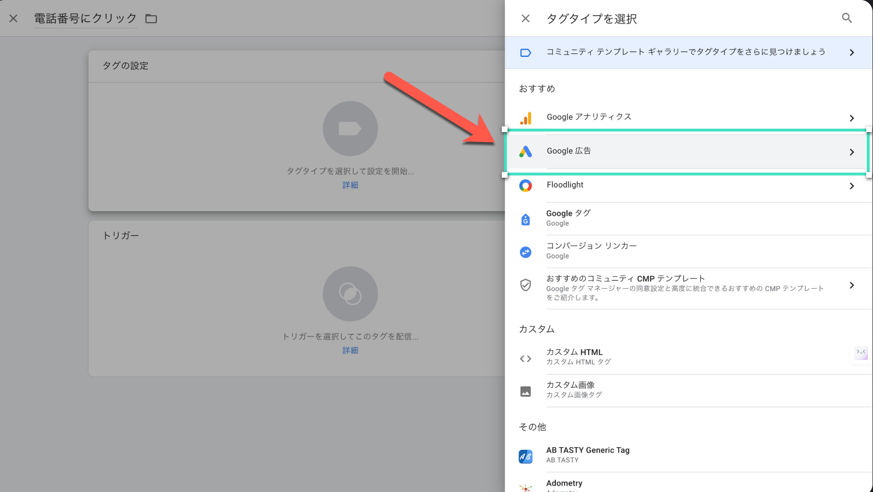Expand the Google 広告 chevron arrow
873x492 pixels.
(x=852, y=152)
